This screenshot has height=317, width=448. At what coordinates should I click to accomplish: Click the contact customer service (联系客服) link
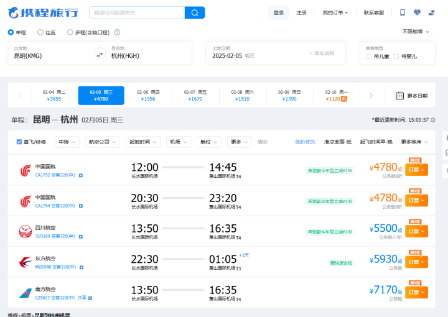[374, 12]
